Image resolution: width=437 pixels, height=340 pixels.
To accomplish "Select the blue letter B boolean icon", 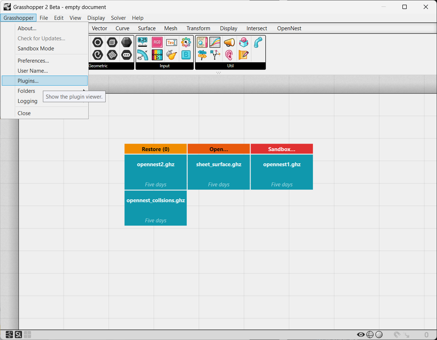I will pos(186,55).
